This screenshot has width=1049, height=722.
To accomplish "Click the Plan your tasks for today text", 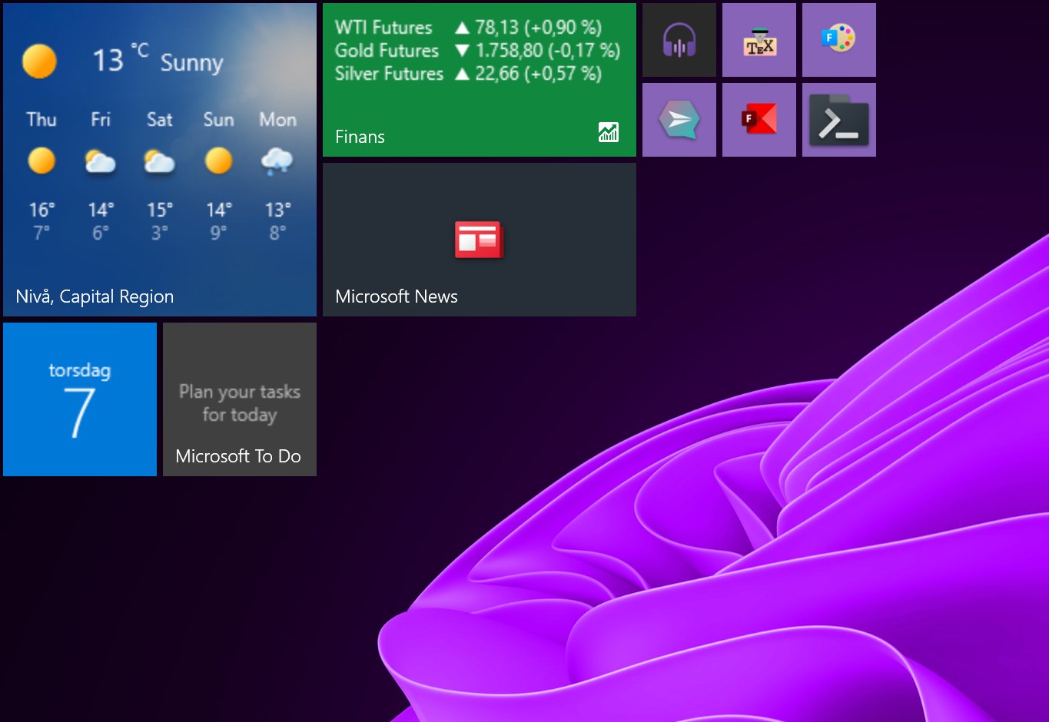I will pyautogui.click(x=239, y=403).
